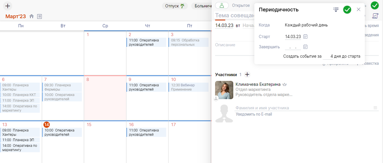Close the Периодичность dialog
The image size is (383, 163).
358,10
